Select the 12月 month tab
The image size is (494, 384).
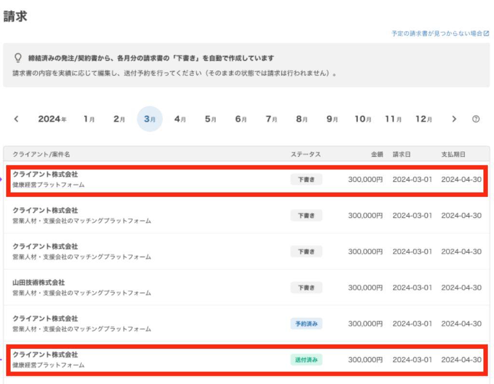424,119
